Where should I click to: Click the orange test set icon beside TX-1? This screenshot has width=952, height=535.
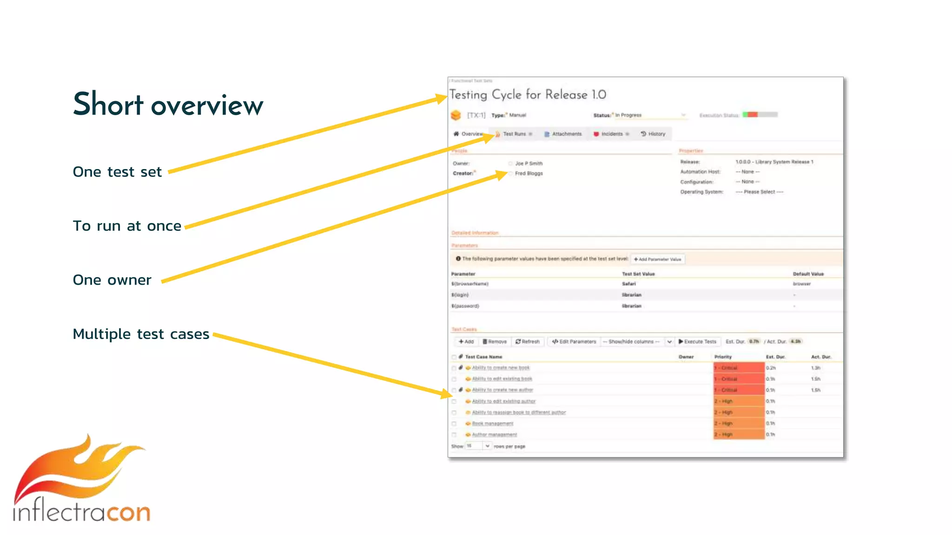point(456,115)
